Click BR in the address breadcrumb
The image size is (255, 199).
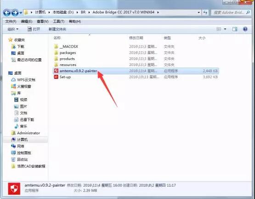click(83, 12)
